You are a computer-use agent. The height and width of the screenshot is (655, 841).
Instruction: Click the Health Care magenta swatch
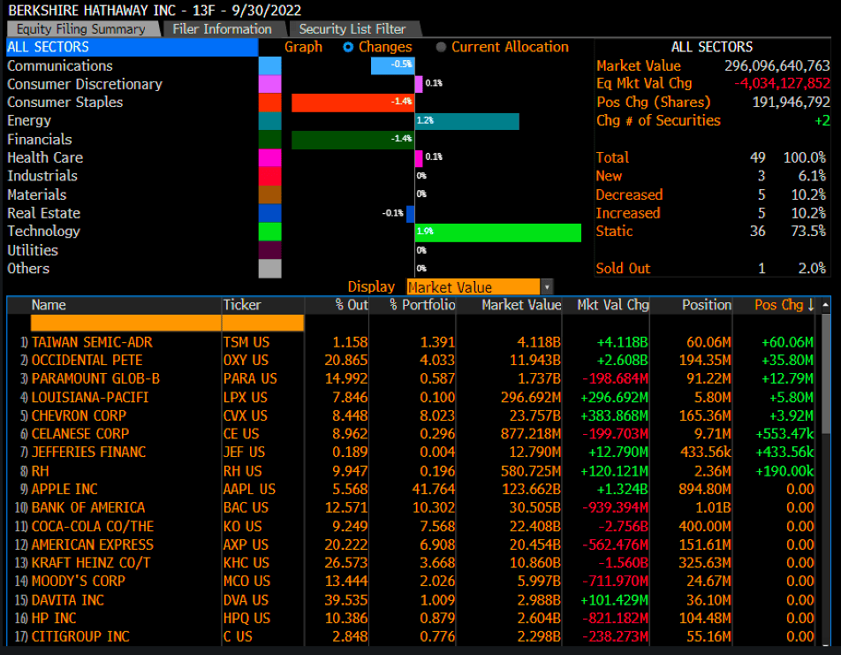pos(269,158)
